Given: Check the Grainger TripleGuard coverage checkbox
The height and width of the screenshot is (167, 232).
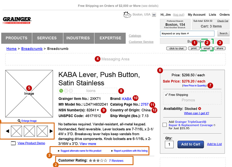Looking at the screenshot, I should [164, 125].
